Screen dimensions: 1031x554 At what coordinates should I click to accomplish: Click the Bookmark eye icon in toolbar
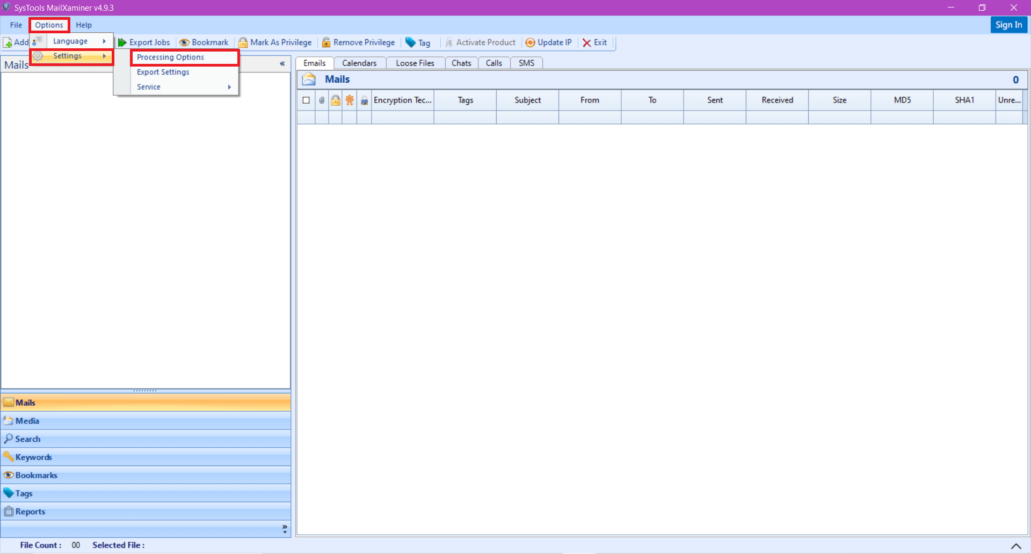pos(184,42)
